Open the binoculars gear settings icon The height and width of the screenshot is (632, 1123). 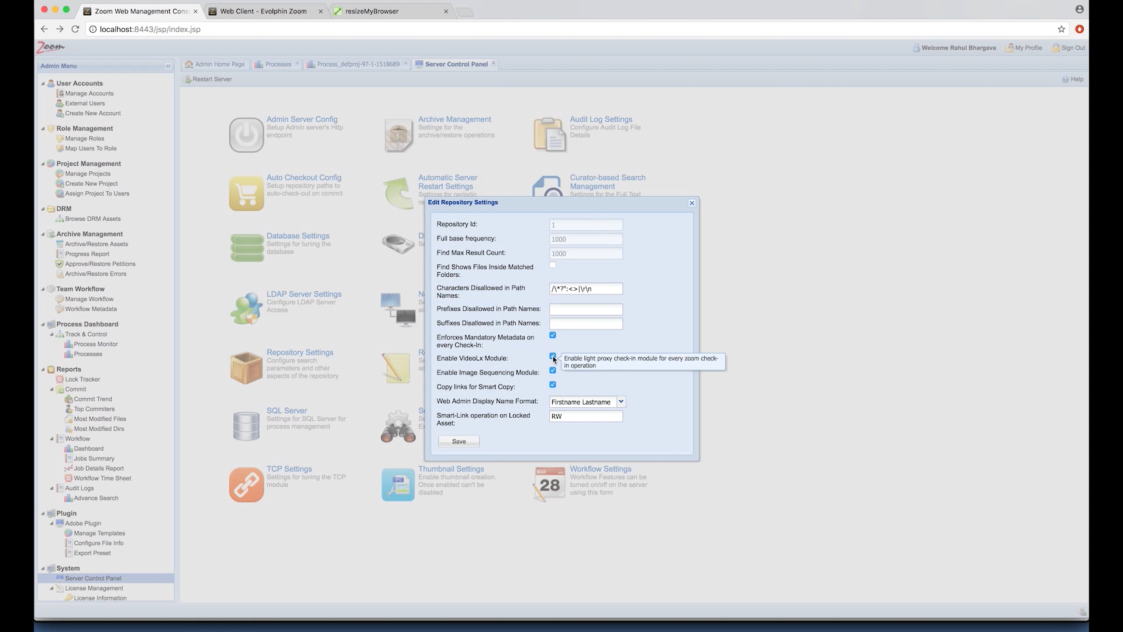pyautogui.click(x=398, y=426)
